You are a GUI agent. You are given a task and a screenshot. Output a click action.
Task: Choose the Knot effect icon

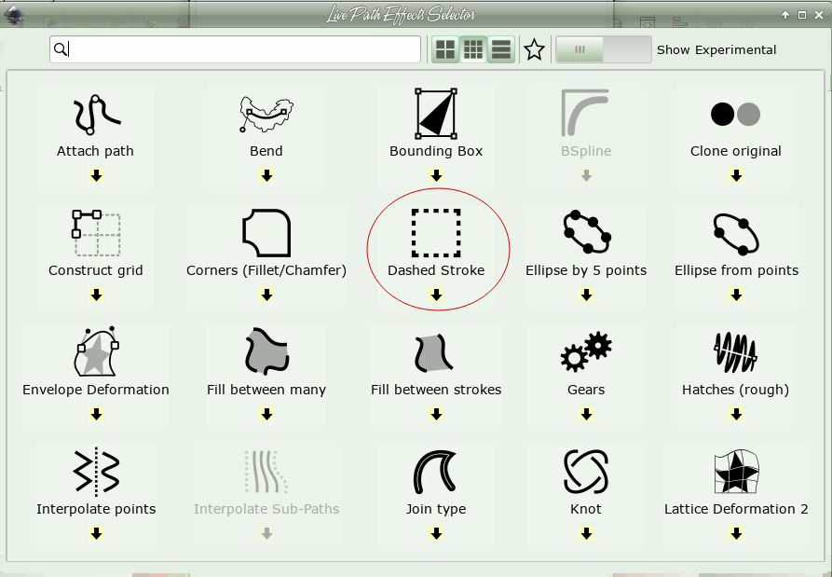click(586, 472)
